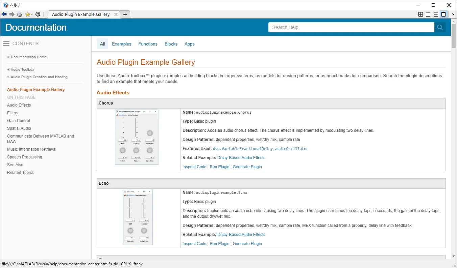Switch to the Functions tab
Viewport: 457px width, 268px height.
148,44
